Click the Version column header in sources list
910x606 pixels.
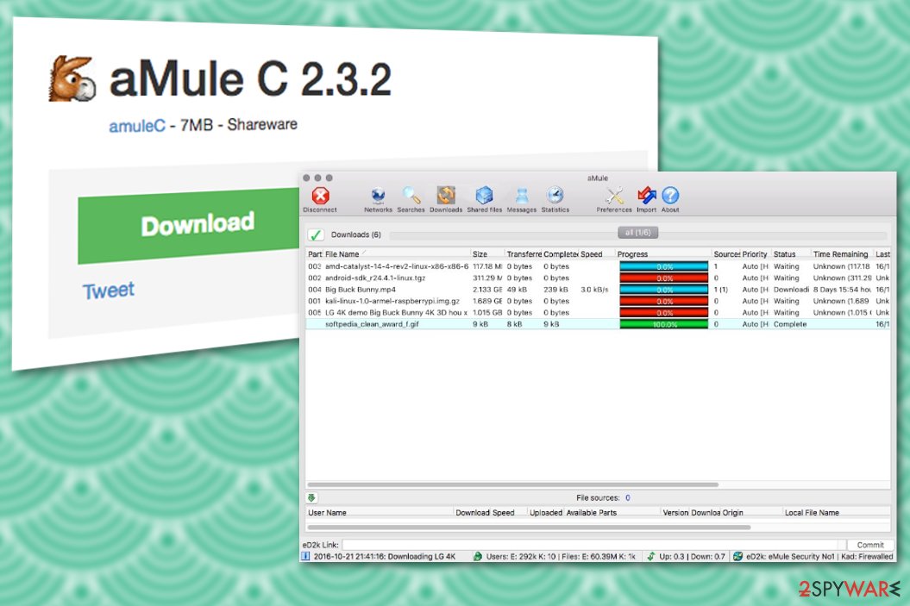pyautogui.click(x=675, y=513)
